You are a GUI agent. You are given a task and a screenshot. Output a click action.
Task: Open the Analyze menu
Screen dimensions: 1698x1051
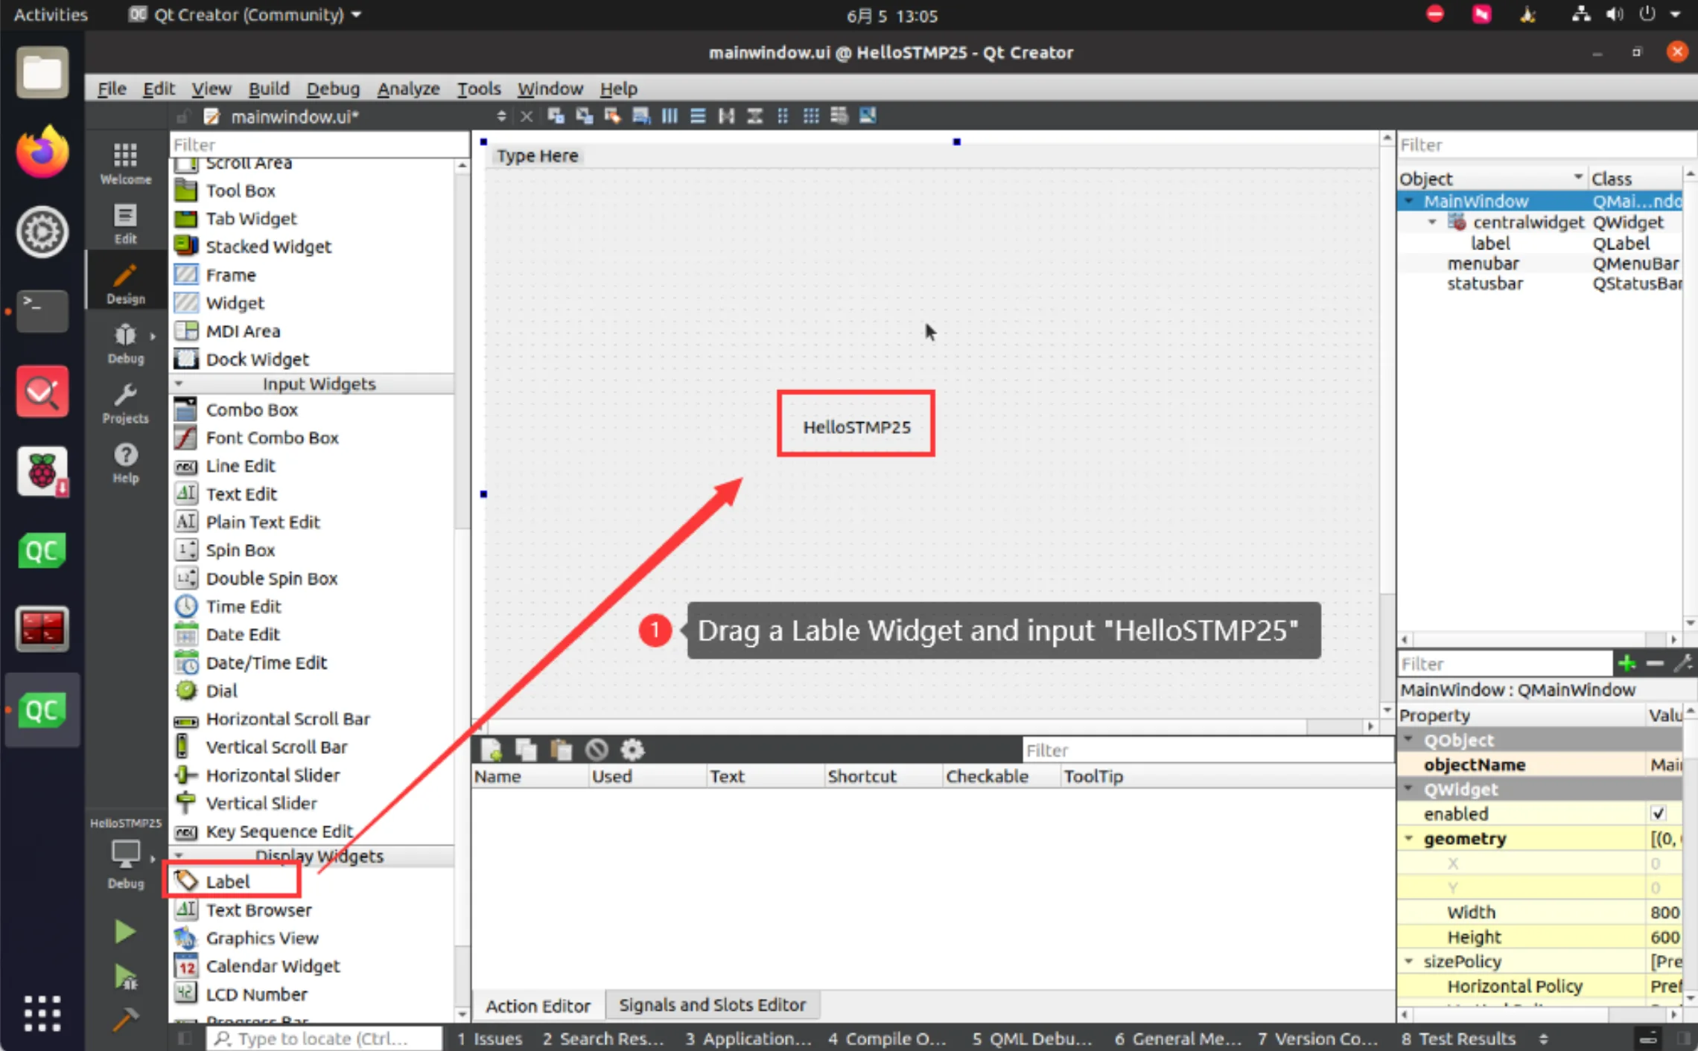(408, 89)
